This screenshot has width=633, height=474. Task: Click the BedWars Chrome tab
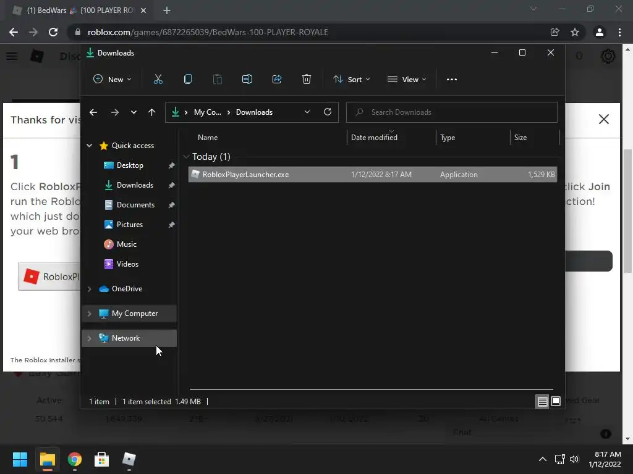pyautogui.click(x=80, y=10)
